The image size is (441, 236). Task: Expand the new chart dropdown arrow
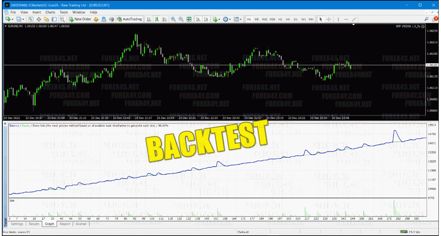(12, 19)
